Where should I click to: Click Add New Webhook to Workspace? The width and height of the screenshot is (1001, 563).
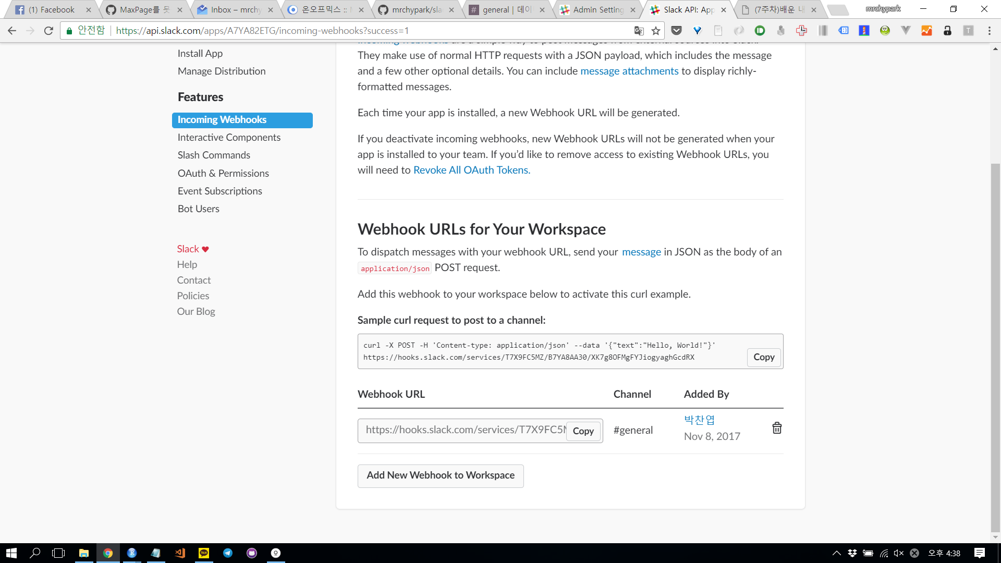coord(440,475)
